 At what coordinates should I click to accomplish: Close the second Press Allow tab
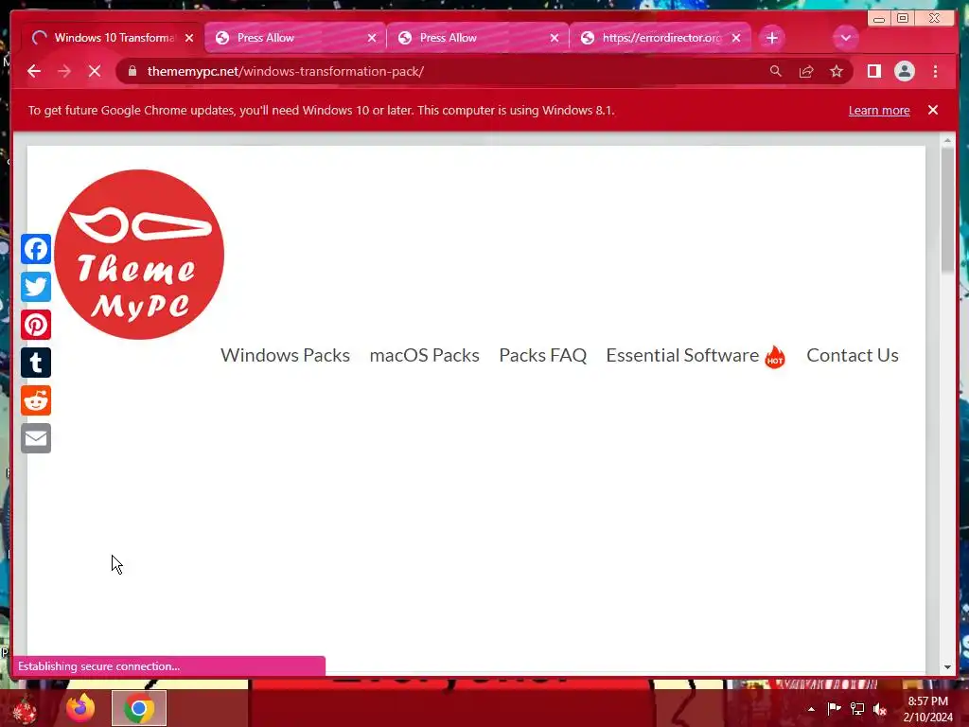pyautogui.click(x=555, y=38)
